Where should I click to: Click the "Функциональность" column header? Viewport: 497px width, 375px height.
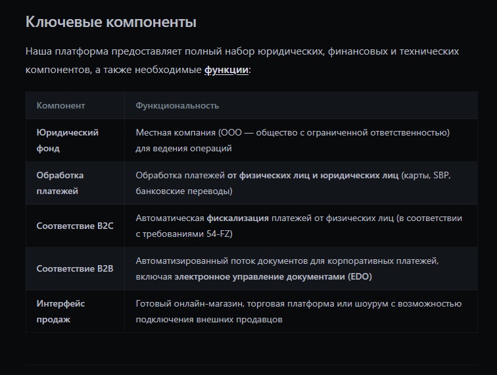coord(177,105)
